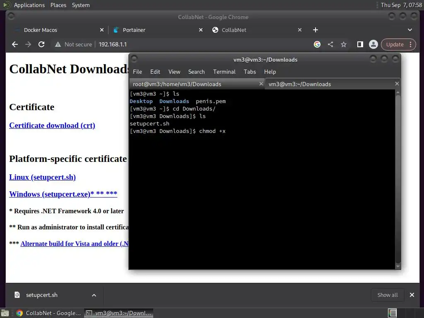Click the terminal vertical scrollbar

click(398, 178)
